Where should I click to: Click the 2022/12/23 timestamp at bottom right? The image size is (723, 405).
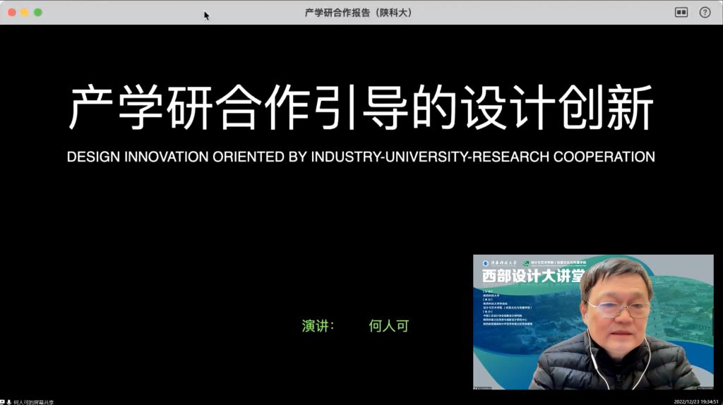click(x=696, y=401)
